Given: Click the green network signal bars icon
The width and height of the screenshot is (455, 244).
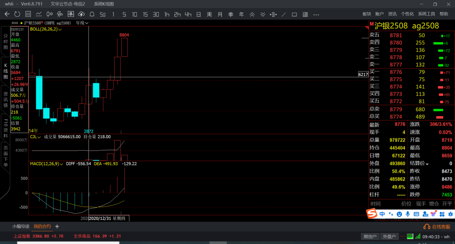Looking at the screenshot, I should pyautogui.click(x=418, y=236).
